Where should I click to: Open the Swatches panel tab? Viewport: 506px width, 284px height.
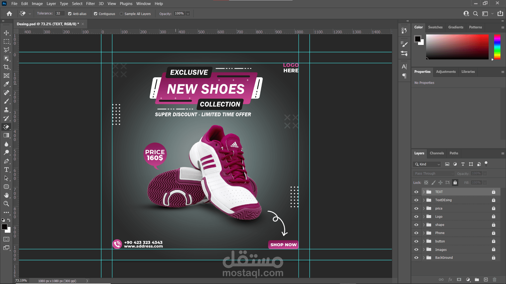[x=435, y=27]
